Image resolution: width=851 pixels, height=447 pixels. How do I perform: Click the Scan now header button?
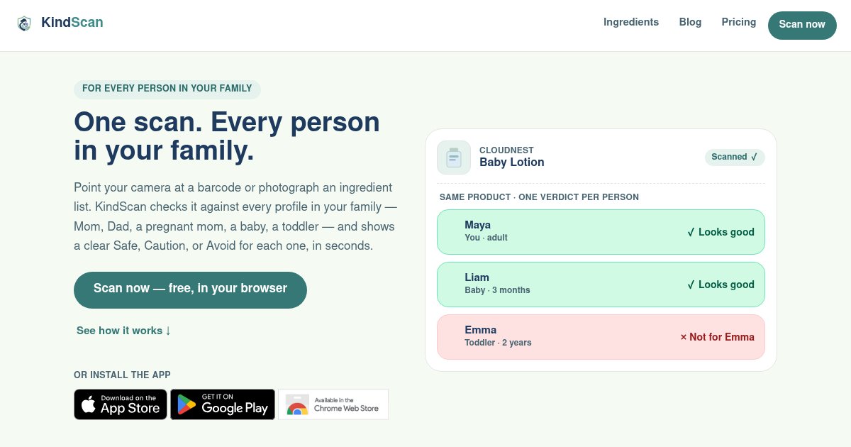tap(802, 25)
